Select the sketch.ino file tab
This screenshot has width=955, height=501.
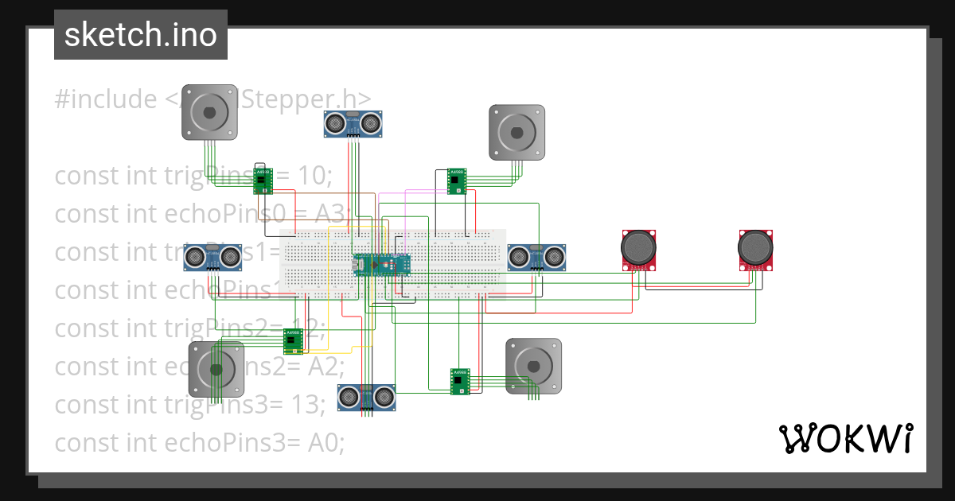coord(140,34)
